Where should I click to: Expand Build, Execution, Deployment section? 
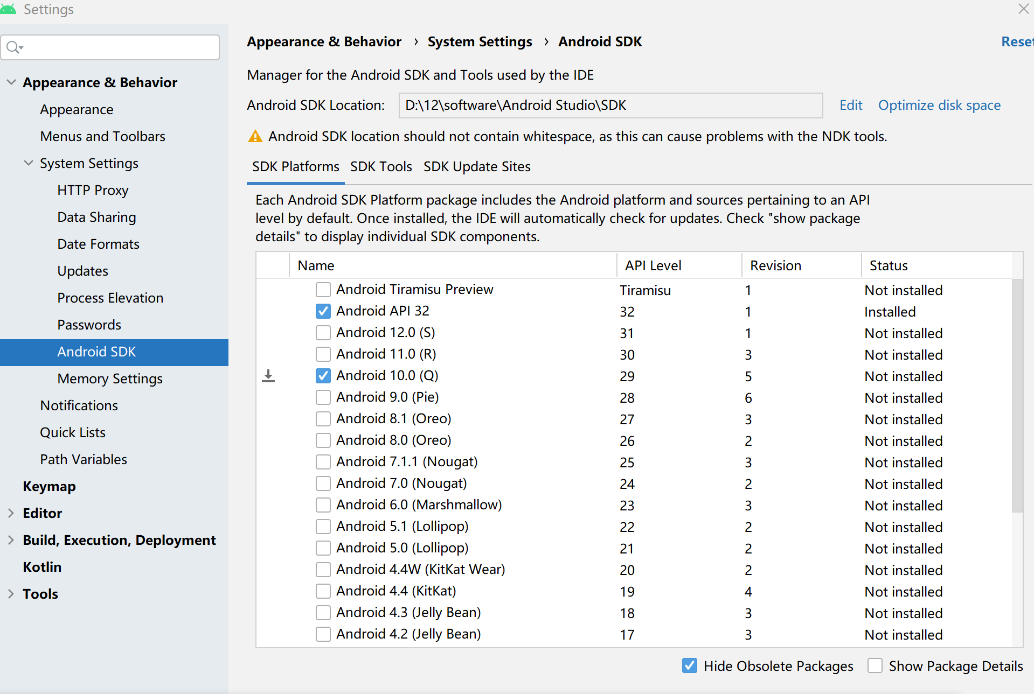tap(11, 540)
